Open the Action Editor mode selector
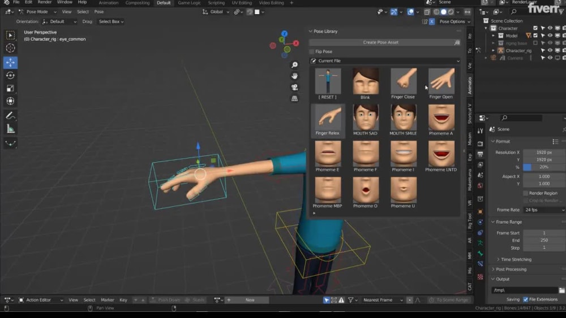 click(41, 300)
